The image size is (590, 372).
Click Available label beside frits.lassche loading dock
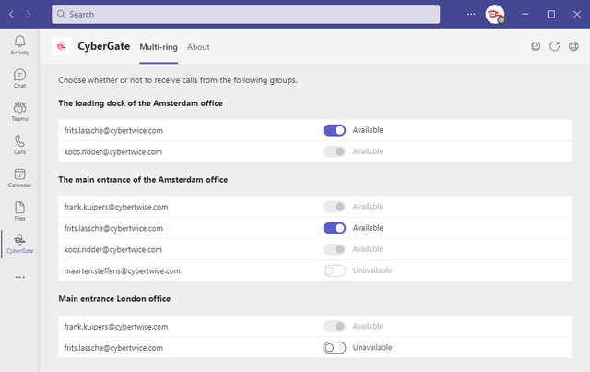[x=368, y=130]
